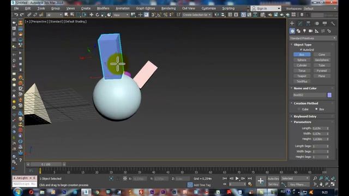Play the animation
349x196 pixels.
pyautogui.click(x=237, y=179)
